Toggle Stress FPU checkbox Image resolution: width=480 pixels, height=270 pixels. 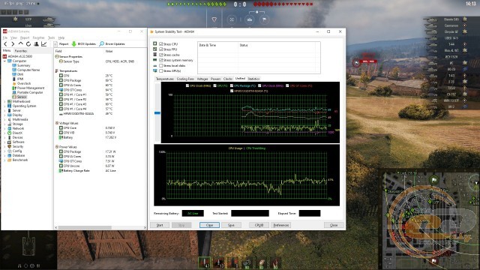click(161, 49)
